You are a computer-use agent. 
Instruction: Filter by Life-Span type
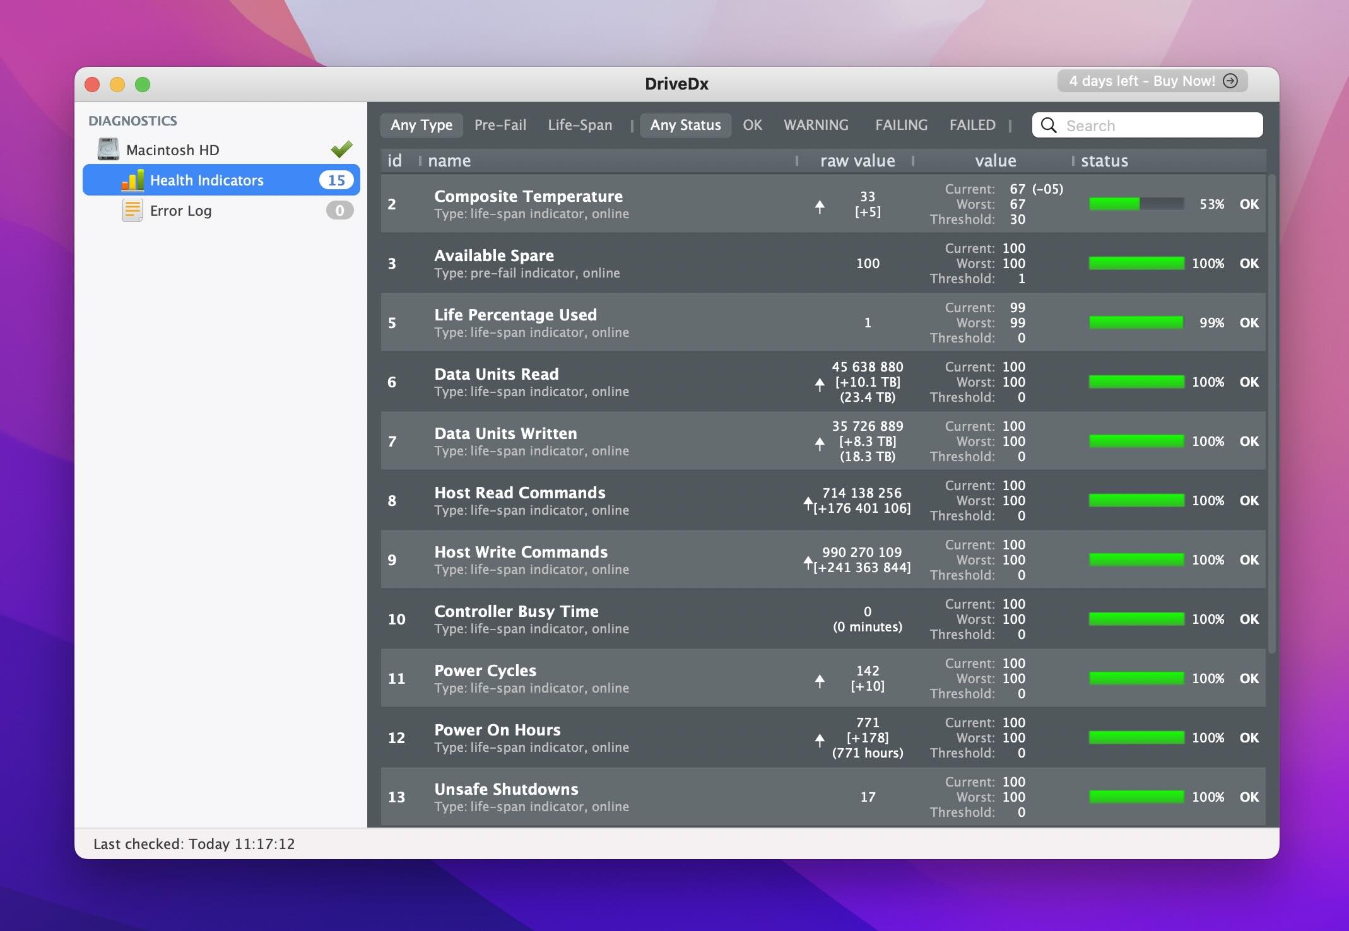[x=580, y=125]
